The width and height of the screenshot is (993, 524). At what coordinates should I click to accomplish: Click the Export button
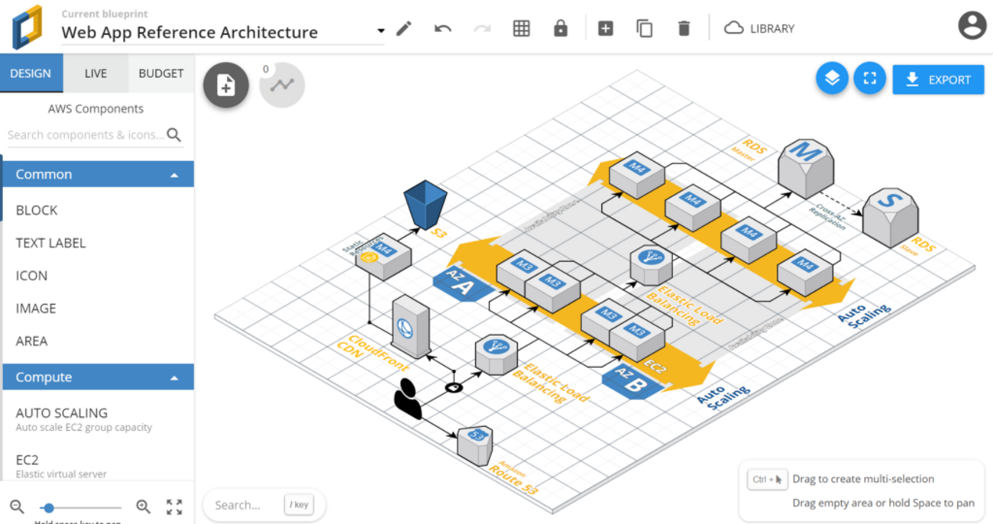[x=937, y=79]
